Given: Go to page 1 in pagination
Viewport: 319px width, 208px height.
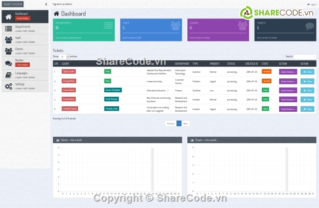Looking at the screenshot, I should pyautogui.click(x=179, y=123).
